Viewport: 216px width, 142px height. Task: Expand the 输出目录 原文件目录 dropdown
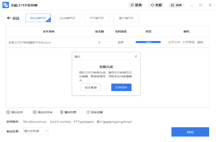[x=47, y=131]
